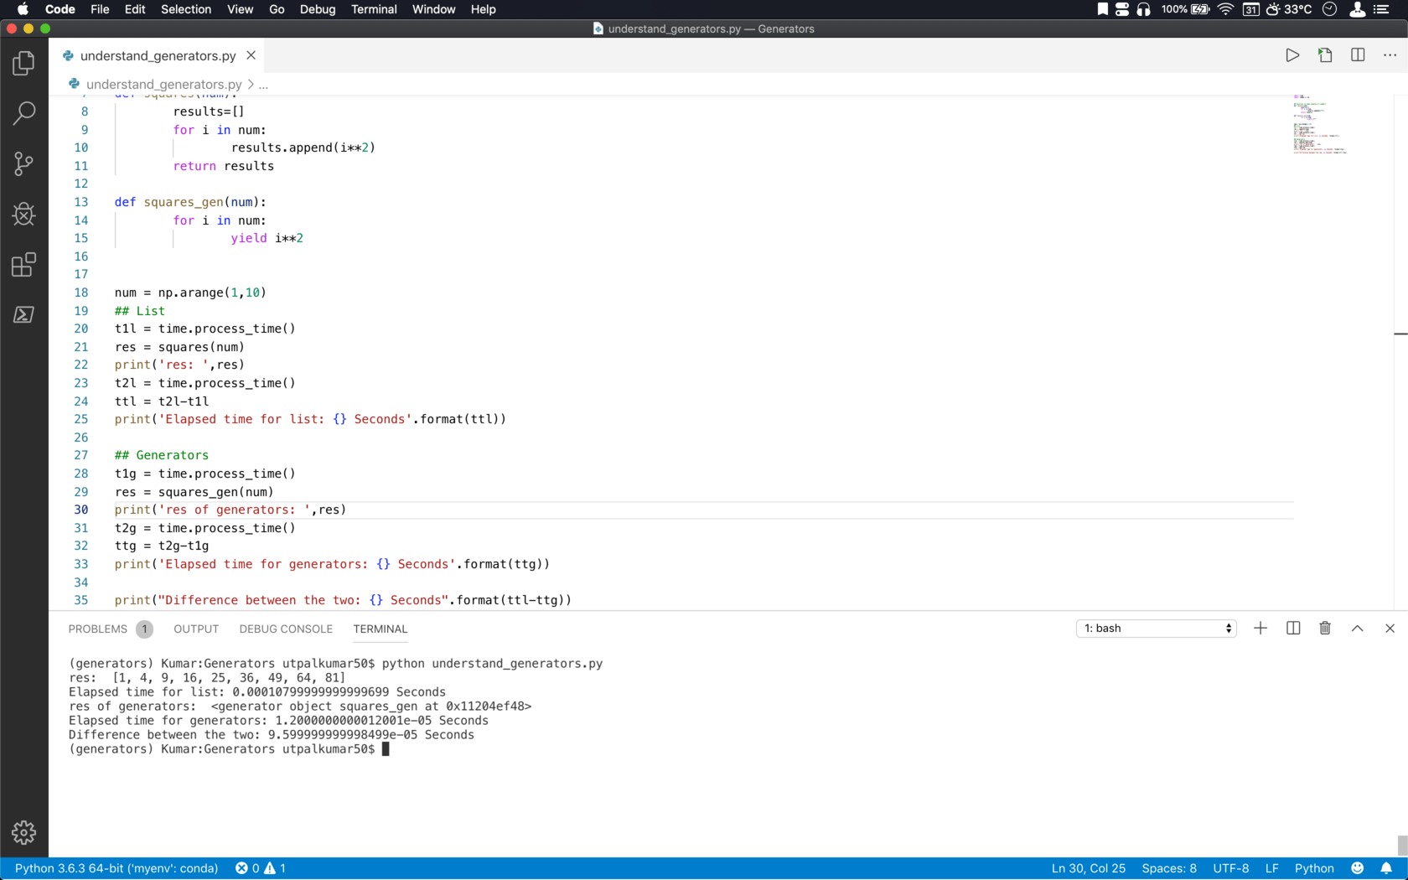Kill the terminal with the trash icon

point(1324,628)
